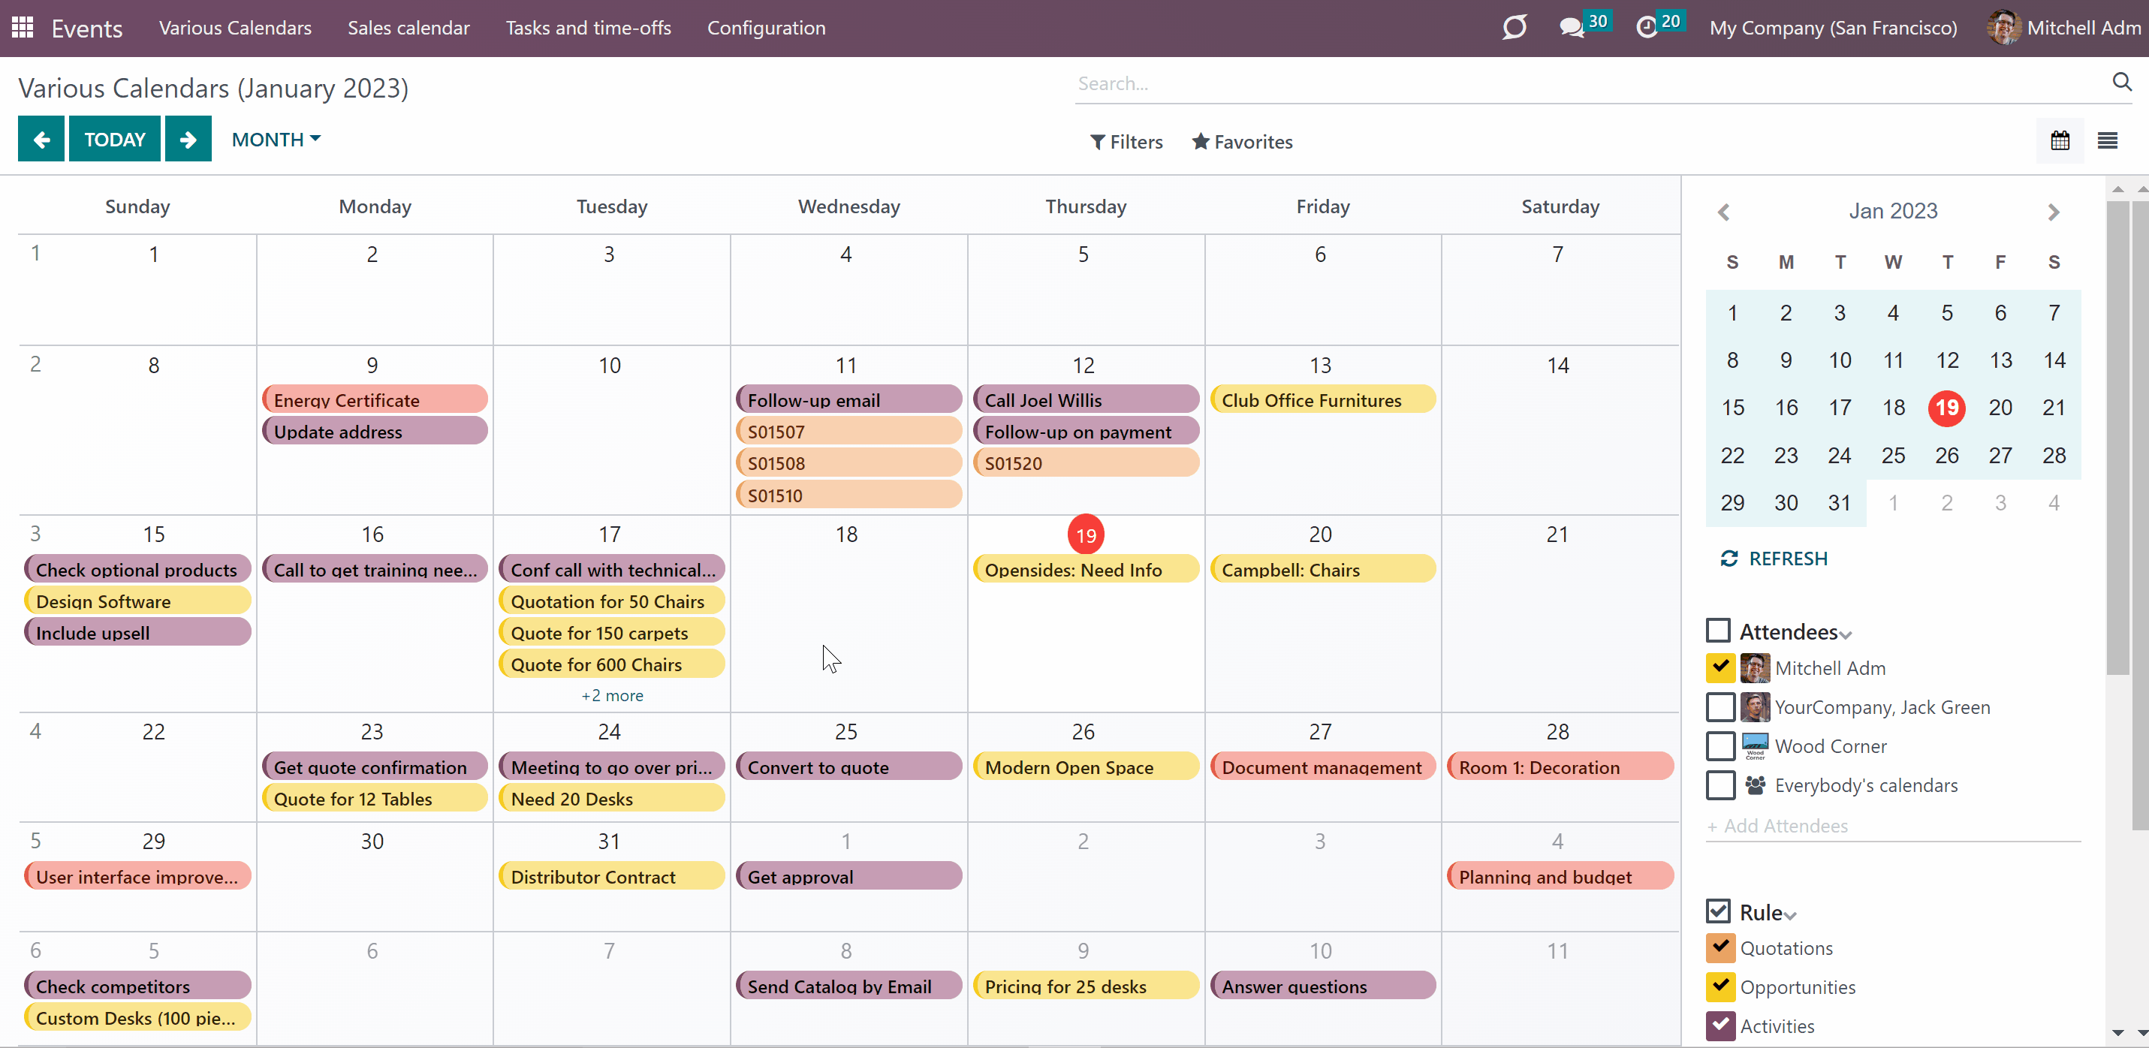Jump to today with TODAY button
The height and width of the screenshot is (1048, 2149).
pyautogui.click(x=114, y=139)
